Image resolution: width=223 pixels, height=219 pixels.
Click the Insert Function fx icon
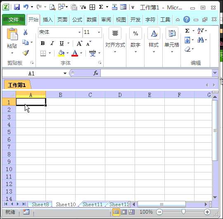pos(96,73)
